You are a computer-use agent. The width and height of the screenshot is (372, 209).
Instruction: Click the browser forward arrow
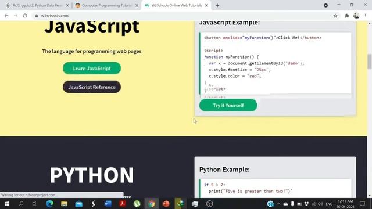click(x=16, y=16)
